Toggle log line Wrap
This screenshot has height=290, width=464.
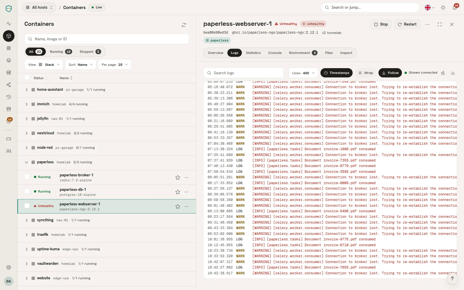click(365, 73)
